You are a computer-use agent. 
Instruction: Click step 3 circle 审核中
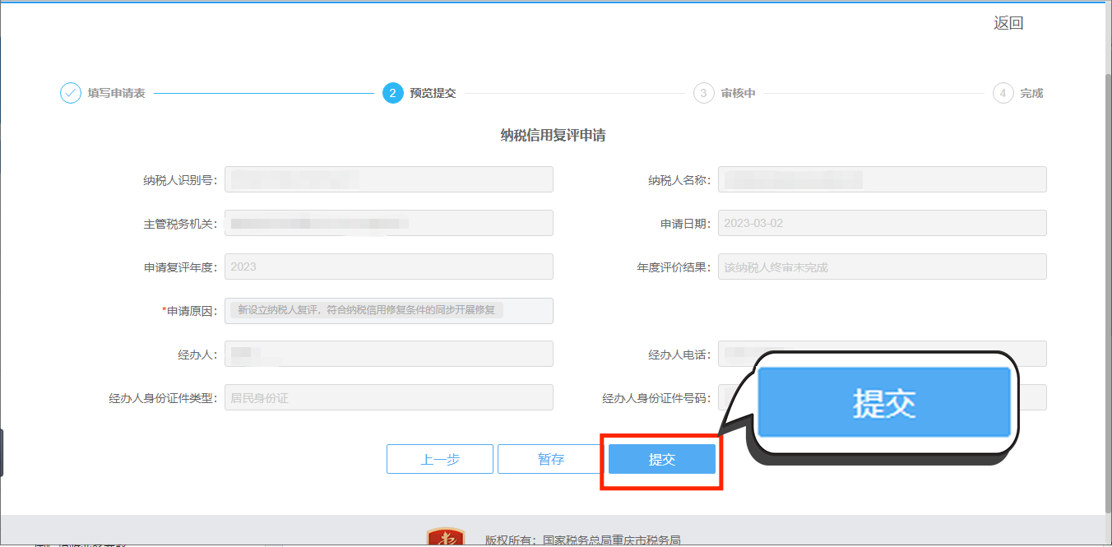703,93
